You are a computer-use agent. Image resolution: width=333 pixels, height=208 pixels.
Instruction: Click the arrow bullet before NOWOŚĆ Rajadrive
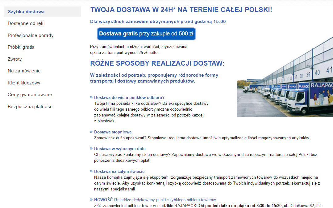[91, 199]
